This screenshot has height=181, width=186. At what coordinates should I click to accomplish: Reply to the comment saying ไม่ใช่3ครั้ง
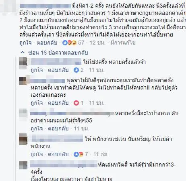point(58,70)
